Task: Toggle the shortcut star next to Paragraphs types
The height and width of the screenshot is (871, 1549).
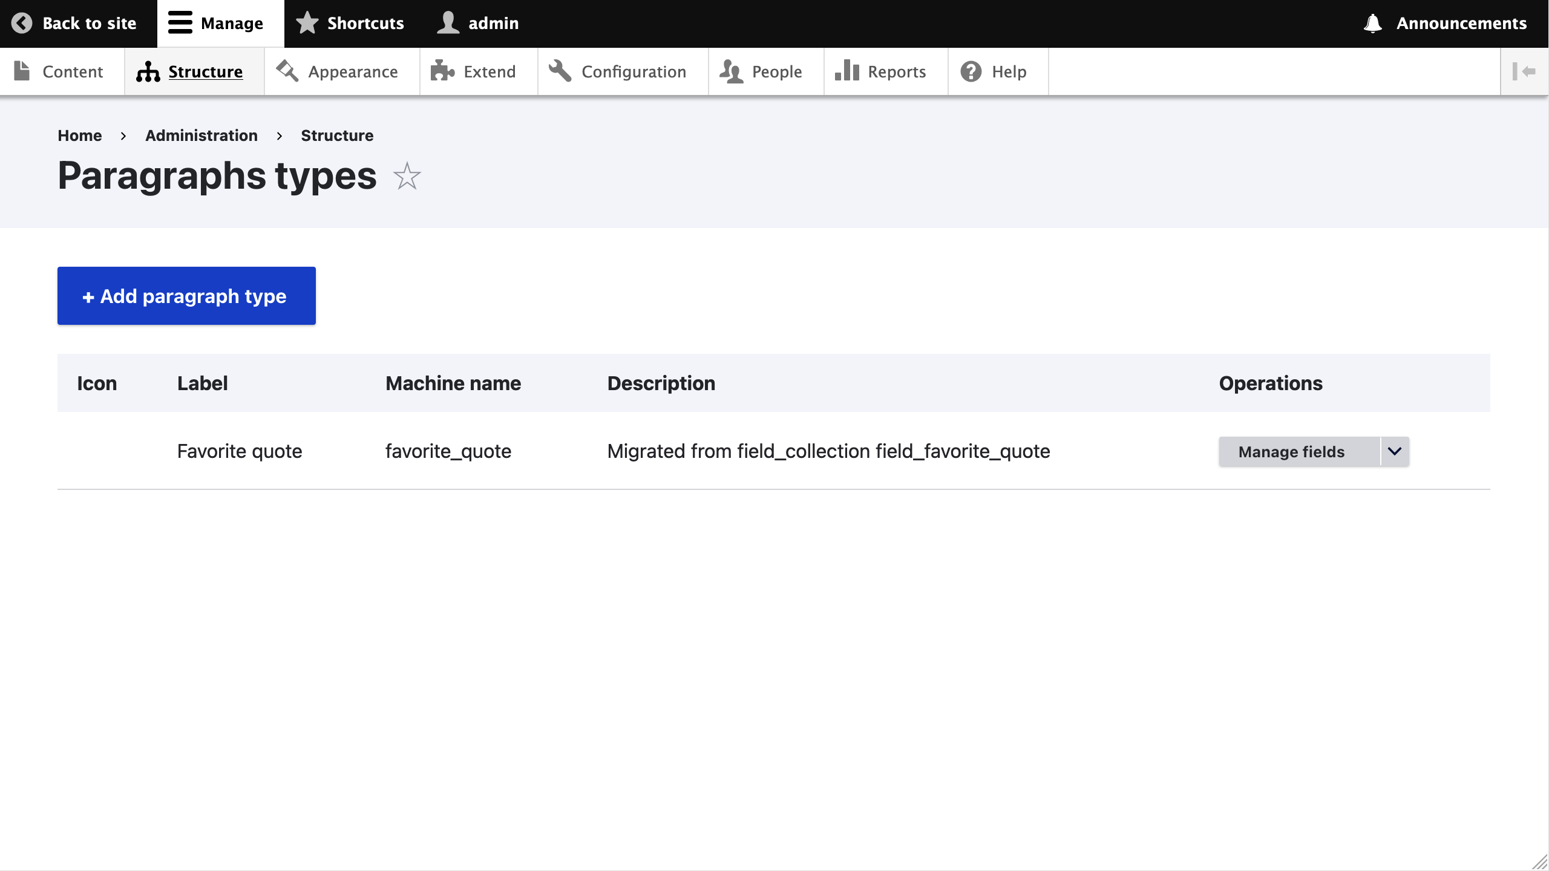Action: point(407,177)
